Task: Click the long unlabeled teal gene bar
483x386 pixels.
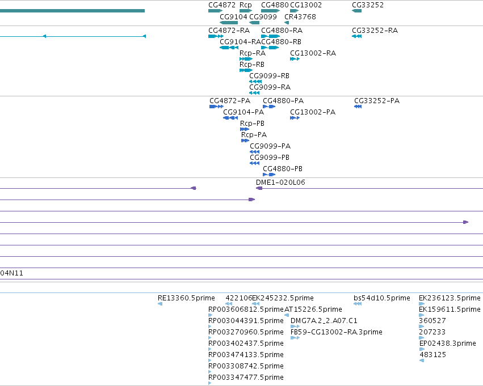Action: (73, 11)
